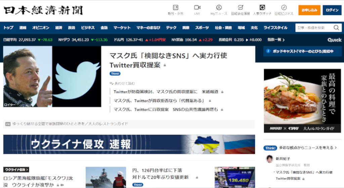Select 文化 in the navigation
344x188 pixels.
[254, 28]
